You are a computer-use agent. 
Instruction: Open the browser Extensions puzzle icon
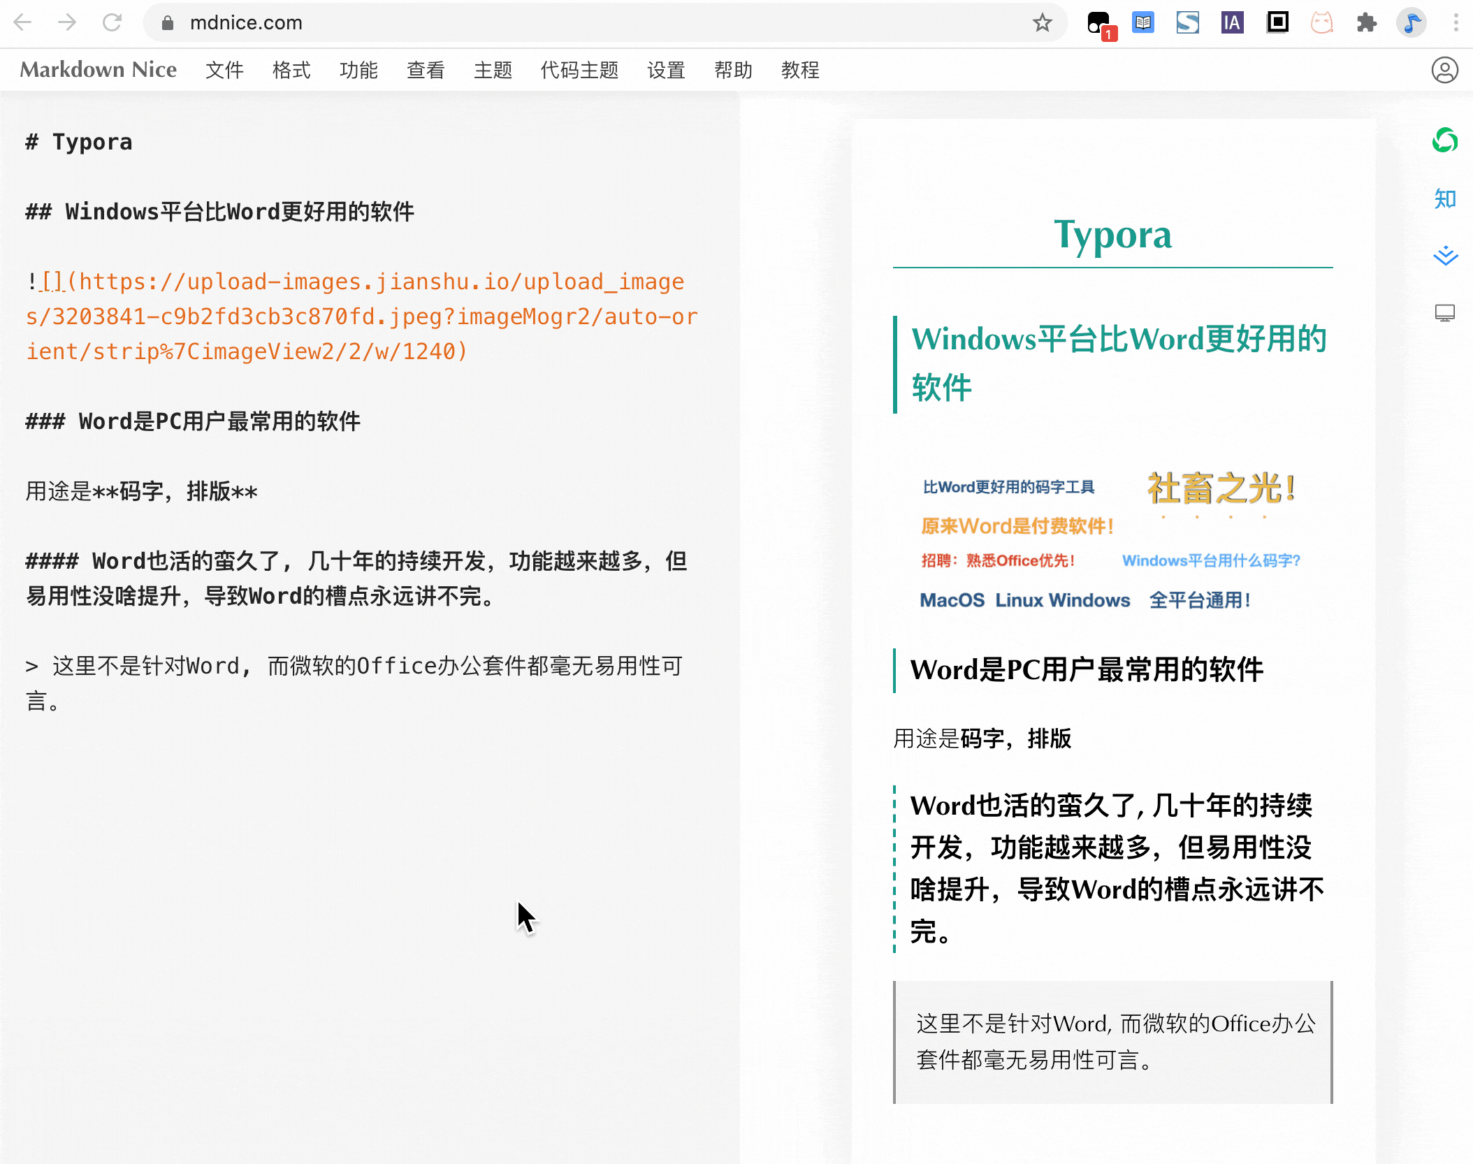pyautogui.click(x=1366, y=23)
